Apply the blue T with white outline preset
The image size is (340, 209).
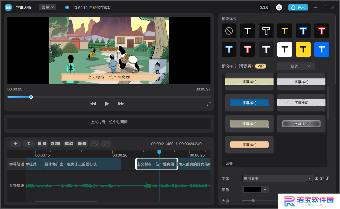click(x=303, y=31)
